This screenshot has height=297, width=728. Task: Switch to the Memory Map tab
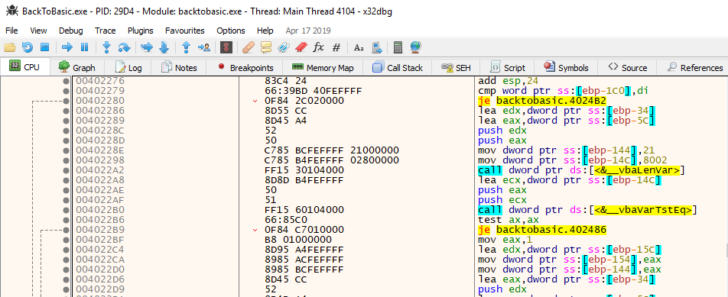[323, 68]
